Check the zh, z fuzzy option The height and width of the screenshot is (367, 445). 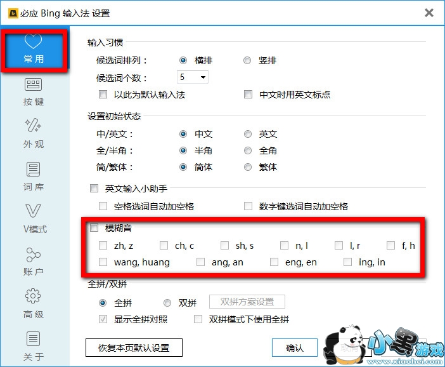click(x=103, y=245)
